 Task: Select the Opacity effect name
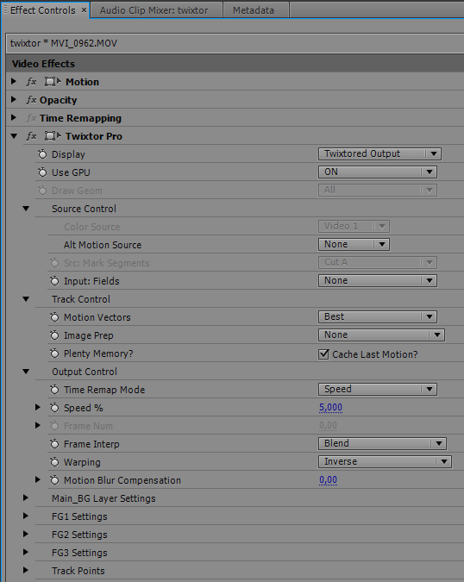[59, 100]
